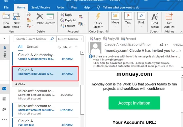Delete the selected message
183x127 pixels.
coord(40,19)
